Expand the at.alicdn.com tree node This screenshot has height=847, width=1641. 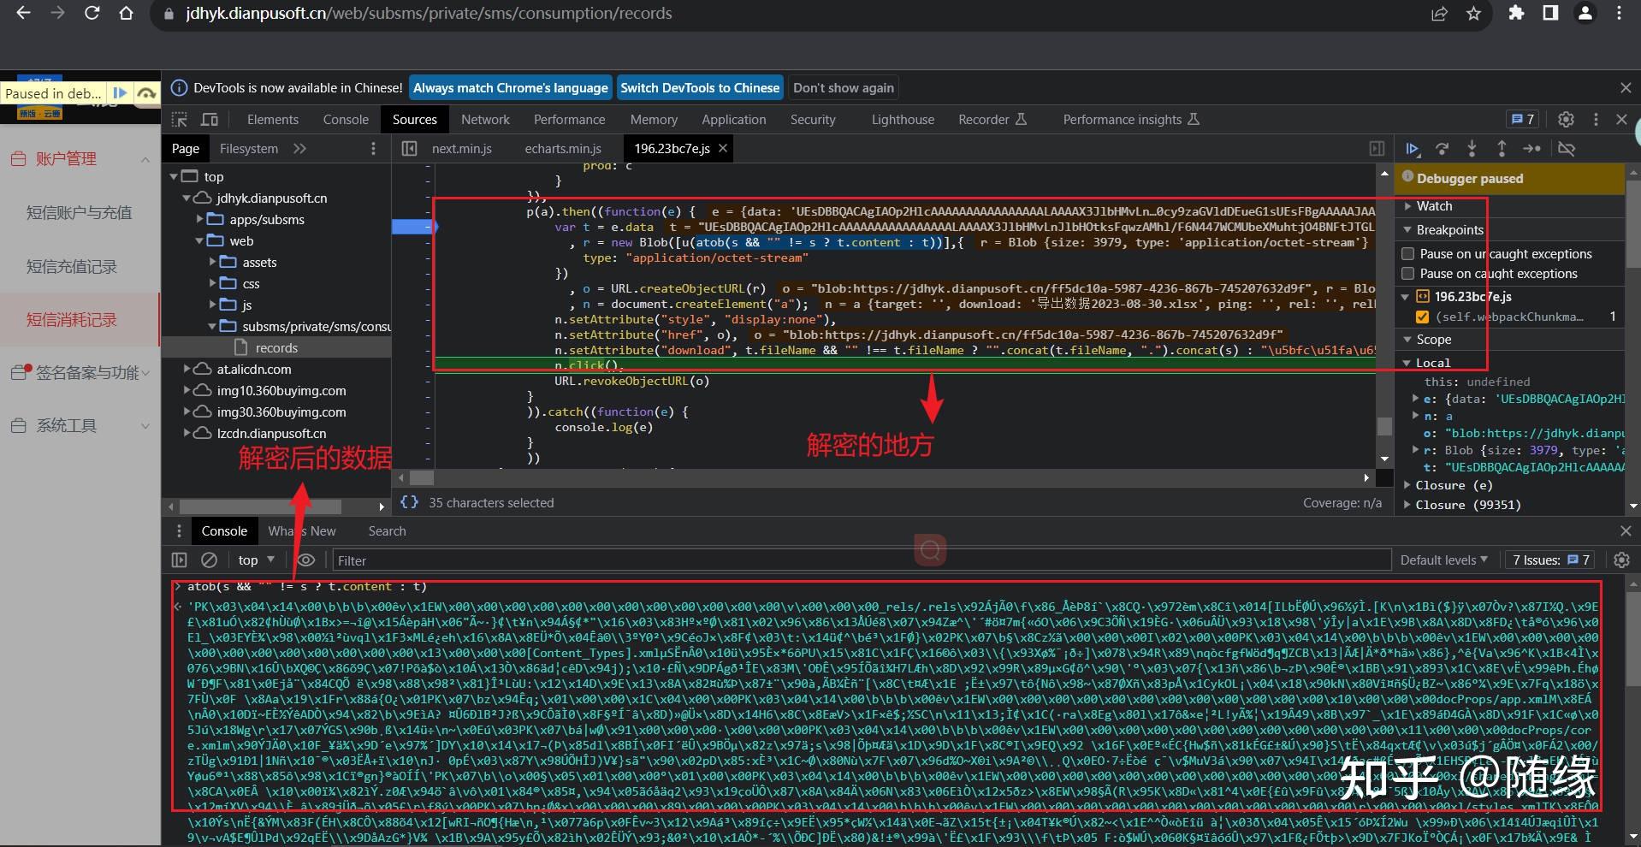point(187,369)
